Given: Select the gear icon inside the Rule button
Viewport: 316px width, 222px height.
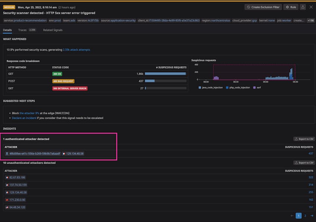Looking at the screenshot, I should (x=288, y=7).
